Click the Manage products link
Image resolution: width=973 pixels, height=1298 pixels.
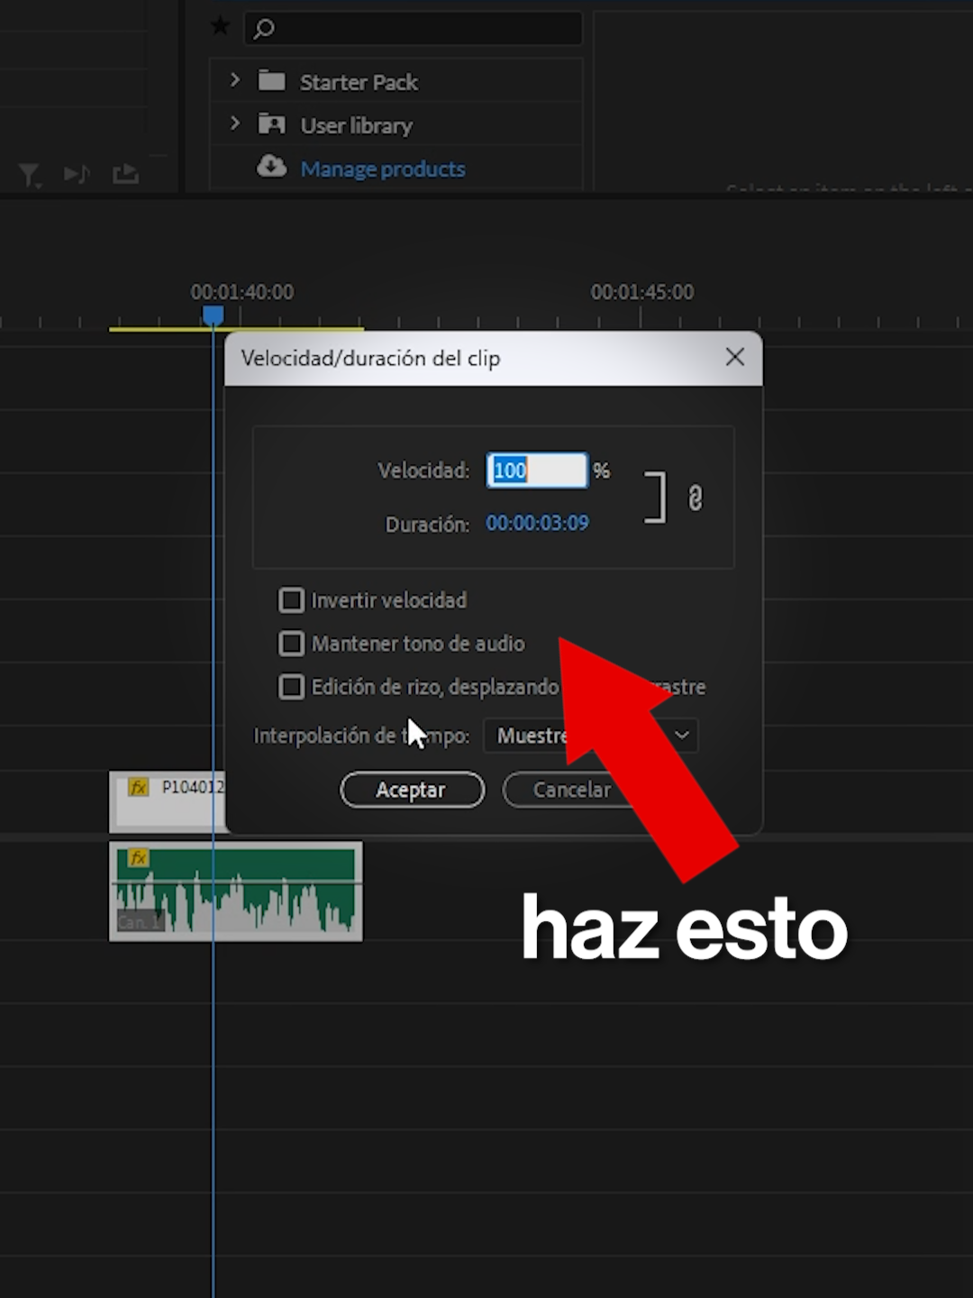383,169
